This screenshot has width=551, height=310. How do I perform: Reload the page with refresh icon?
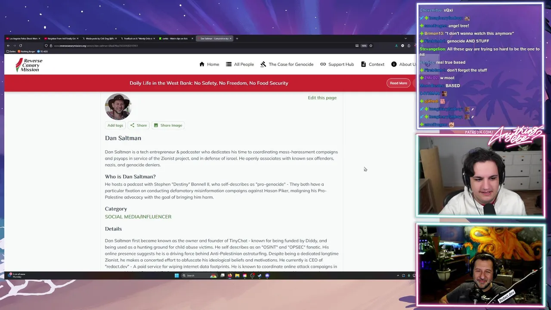[20, 46]
